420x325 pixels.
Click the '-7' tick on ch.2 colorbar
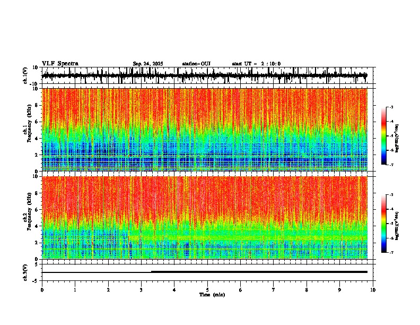391,252
